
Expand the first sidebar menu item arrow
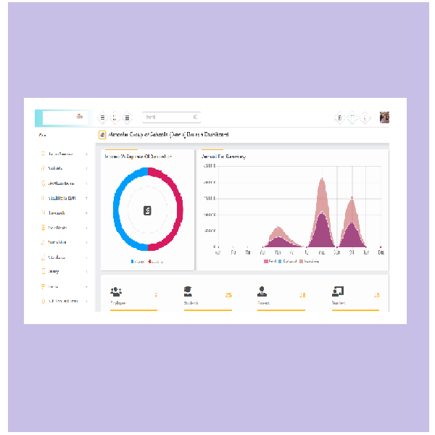click(87, 154)
